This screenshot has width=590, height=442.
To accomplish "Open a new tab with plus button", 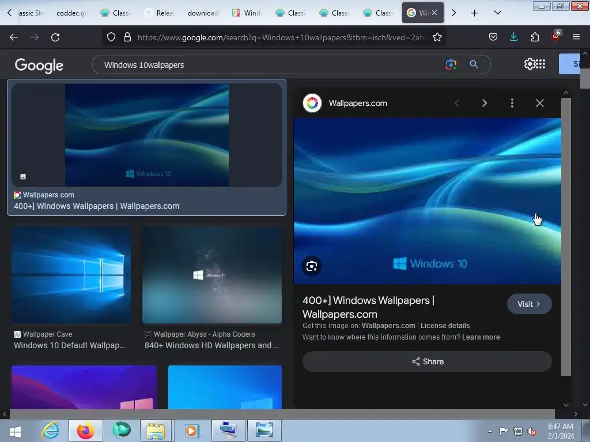I will click(x=475, y=13).
